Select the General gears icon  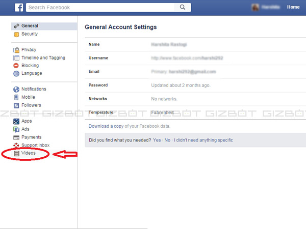point(16,26)
